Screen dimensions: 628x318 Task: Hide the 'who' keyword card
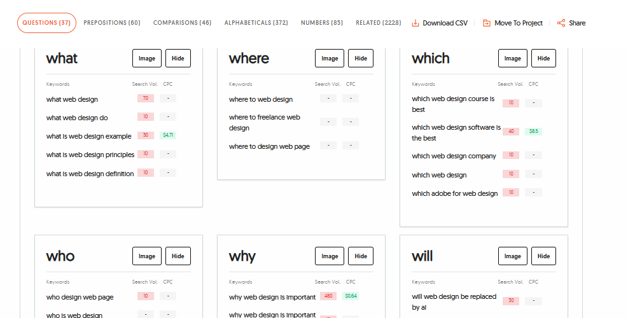point(178,256)
